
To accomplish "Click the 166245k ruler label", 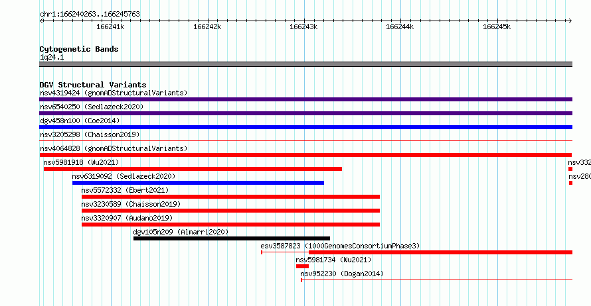I will coord(497,27).
